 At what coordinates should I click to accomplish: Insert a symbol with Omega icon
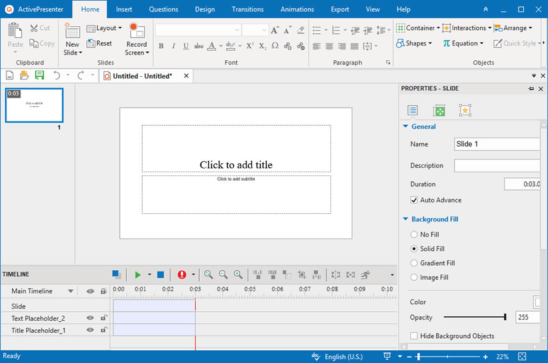(x=275, y=45)
